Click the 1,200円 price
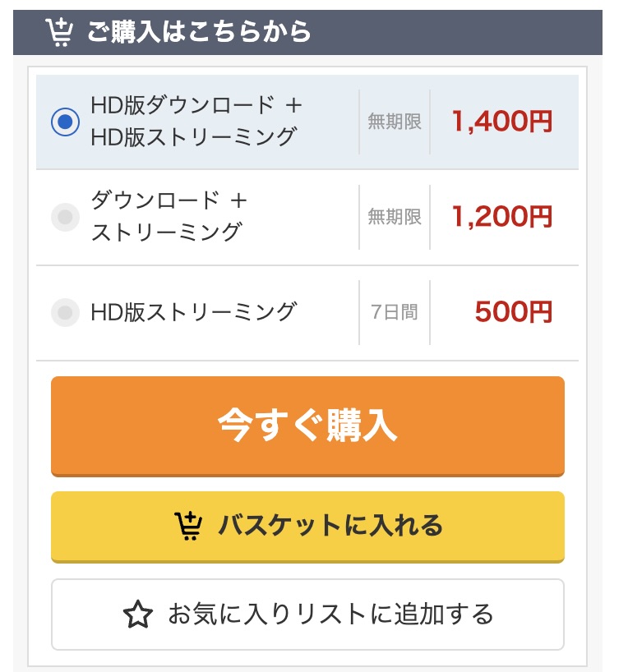The image size is (628, 672). [502, 217]
